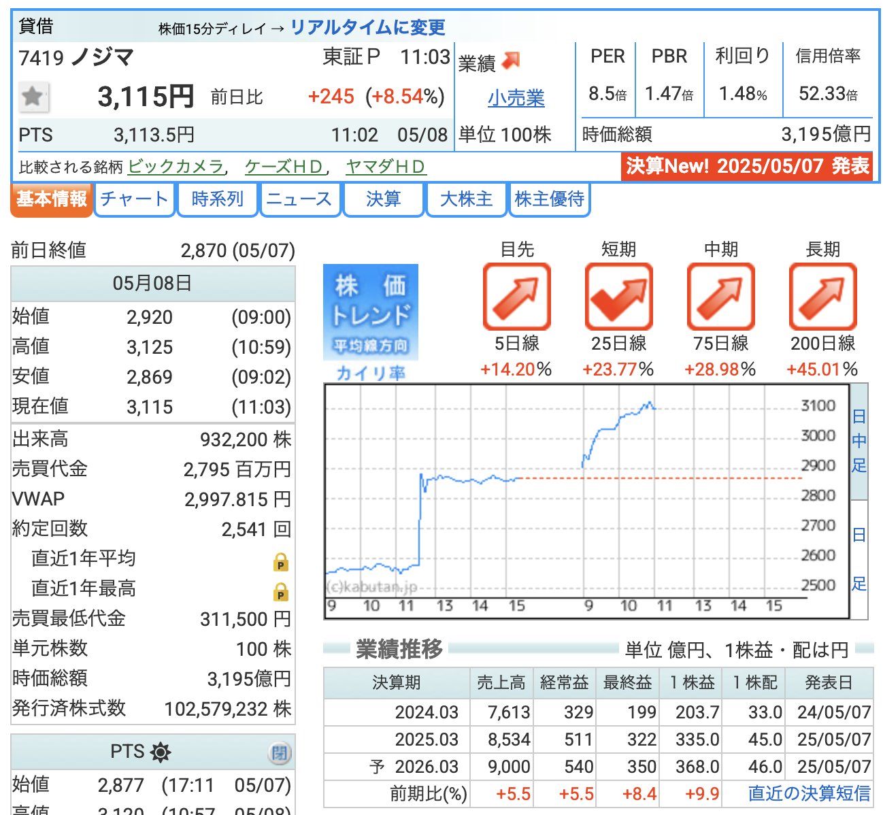Click the 約定回数 2,541 回 value
Image resolution: width=883 pixels, height=815 pixels.
click(x=256, y=529)
